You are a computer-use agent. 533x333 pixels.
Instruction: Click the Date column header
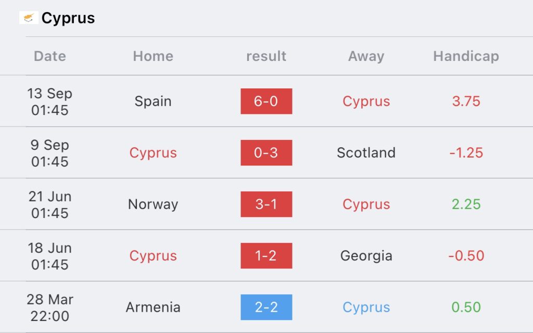[49, 56]
